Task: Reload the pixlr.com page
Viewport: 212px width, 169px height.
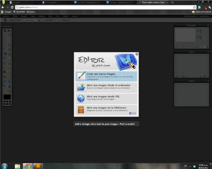Action: pos(12,7)
